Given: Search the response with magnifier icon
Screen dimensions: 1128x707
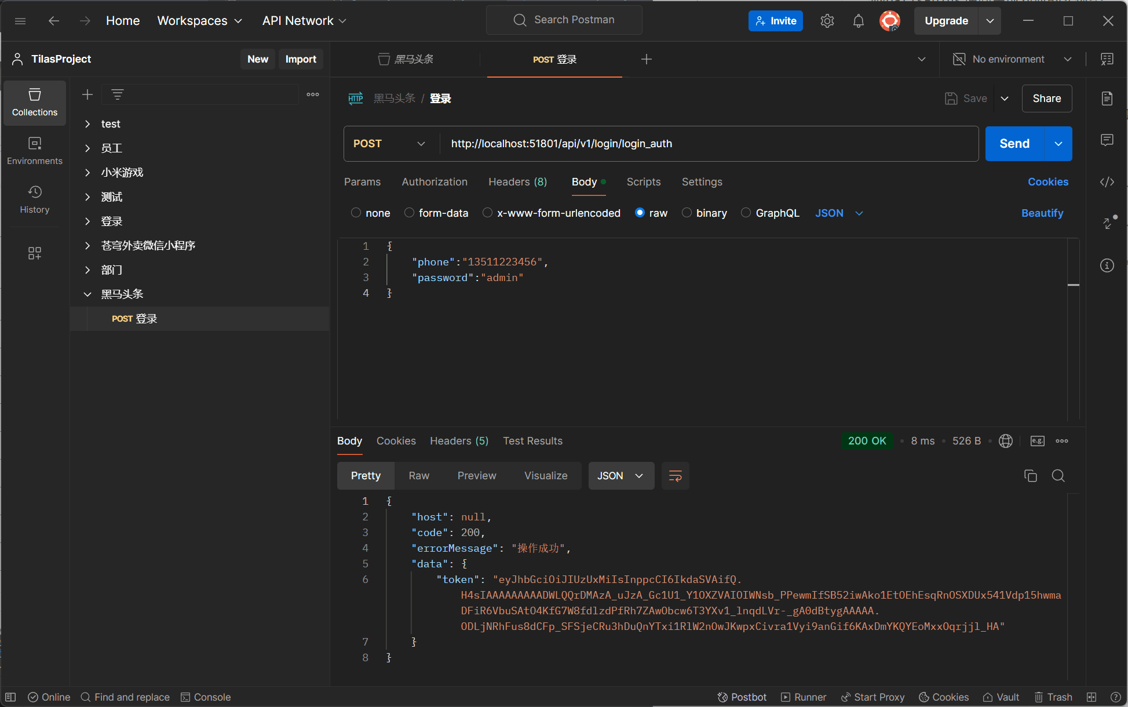Looking at the screenshot, I should (1058, 476).
